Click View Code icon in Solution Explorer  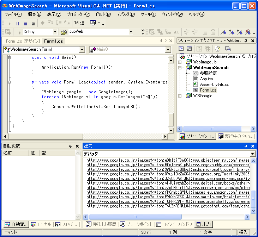[181, 49]
